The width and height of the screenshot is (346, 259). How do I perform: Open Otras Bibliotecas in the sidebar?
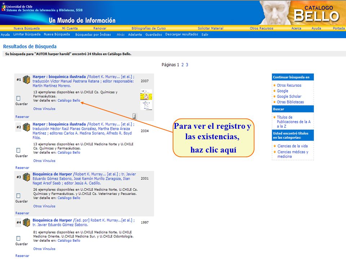click(290, 102)
